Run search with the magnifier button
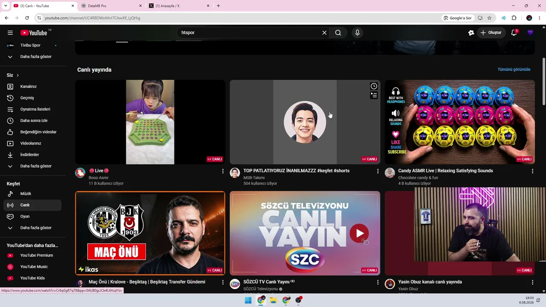The width and height of the screenshot is (546, 307). [338, 33]
